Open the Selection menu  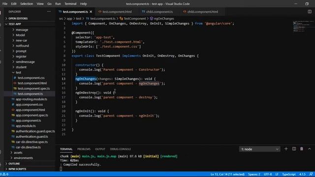(27, 4)
